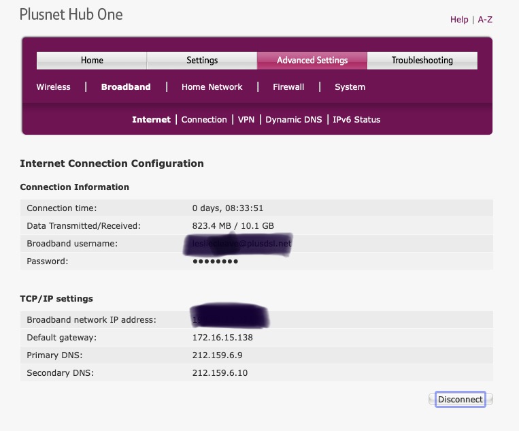The width and height of the screenshot is (519, 431).
Task: Click the Primary DNS label
Action: 54,355
